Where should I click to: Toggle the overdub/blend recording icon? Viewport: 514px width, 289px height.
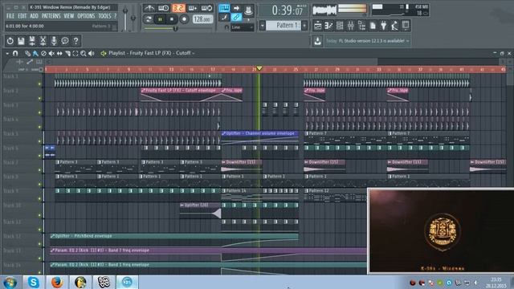[193, 8]
